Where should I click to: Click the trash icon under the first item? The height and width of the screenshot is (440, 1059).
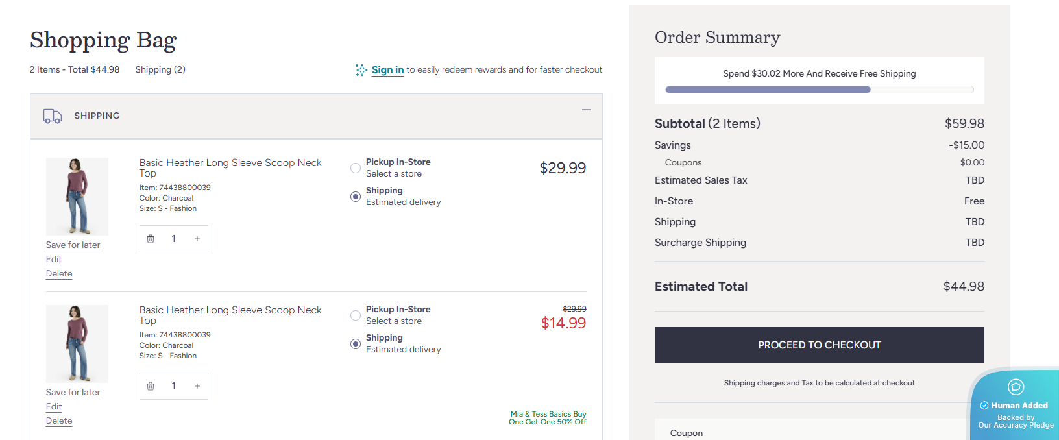click(151, 239)
